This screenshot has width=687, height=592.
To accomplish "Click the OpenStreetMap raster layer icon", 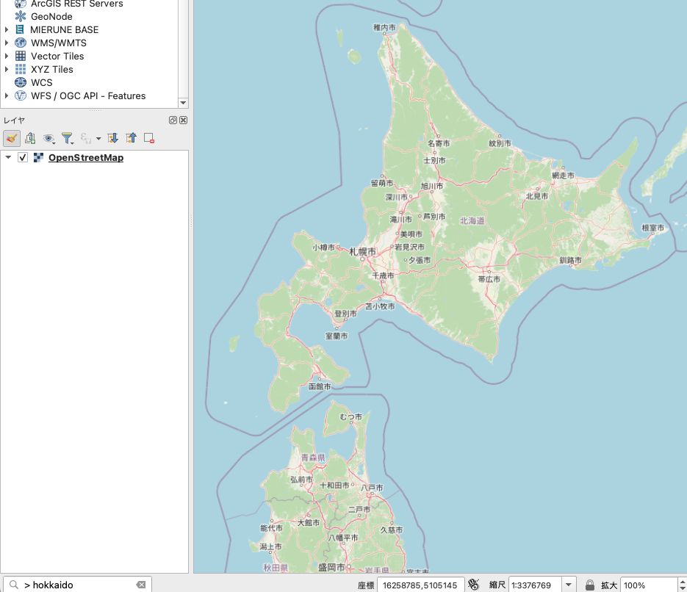I will (x=38, y=157).
